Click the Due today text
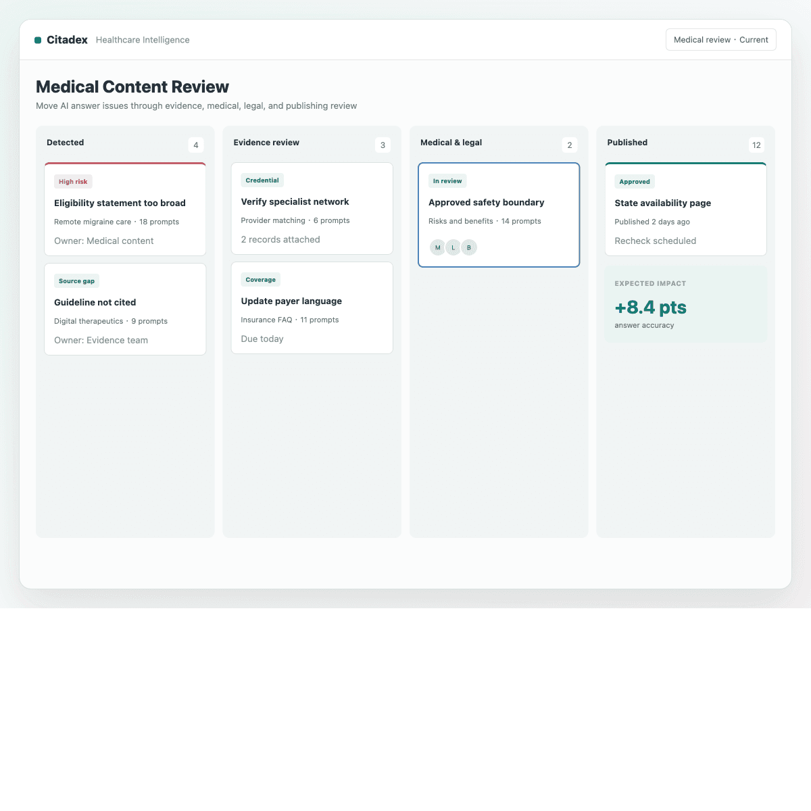 pos(262,339)
